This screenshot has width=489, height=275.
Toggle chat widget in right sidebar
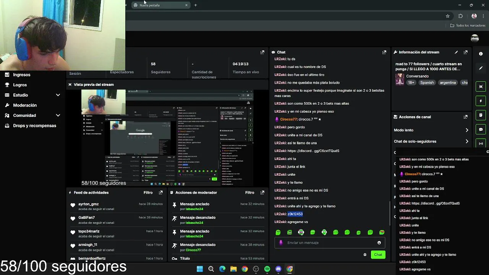(x=481, y=129)
